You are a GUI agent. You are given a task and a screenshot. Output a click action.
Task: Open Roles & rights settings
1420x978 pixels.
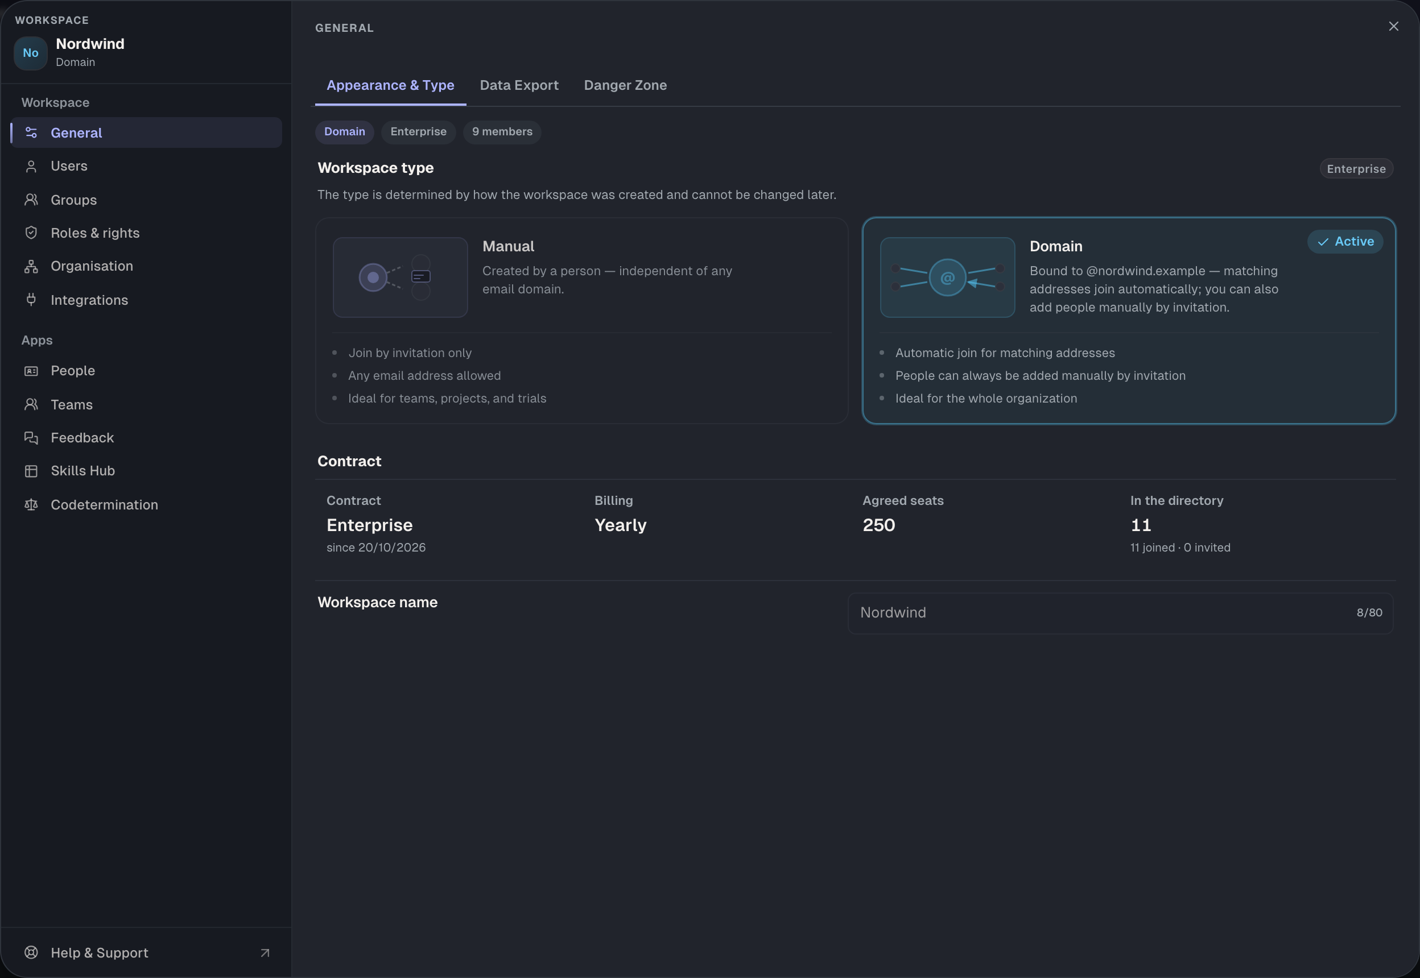(147, 233)
